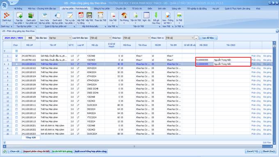The image size is (279, 157).
Task: Click the Đổi semester button
Action: click(x=30, y=38)
